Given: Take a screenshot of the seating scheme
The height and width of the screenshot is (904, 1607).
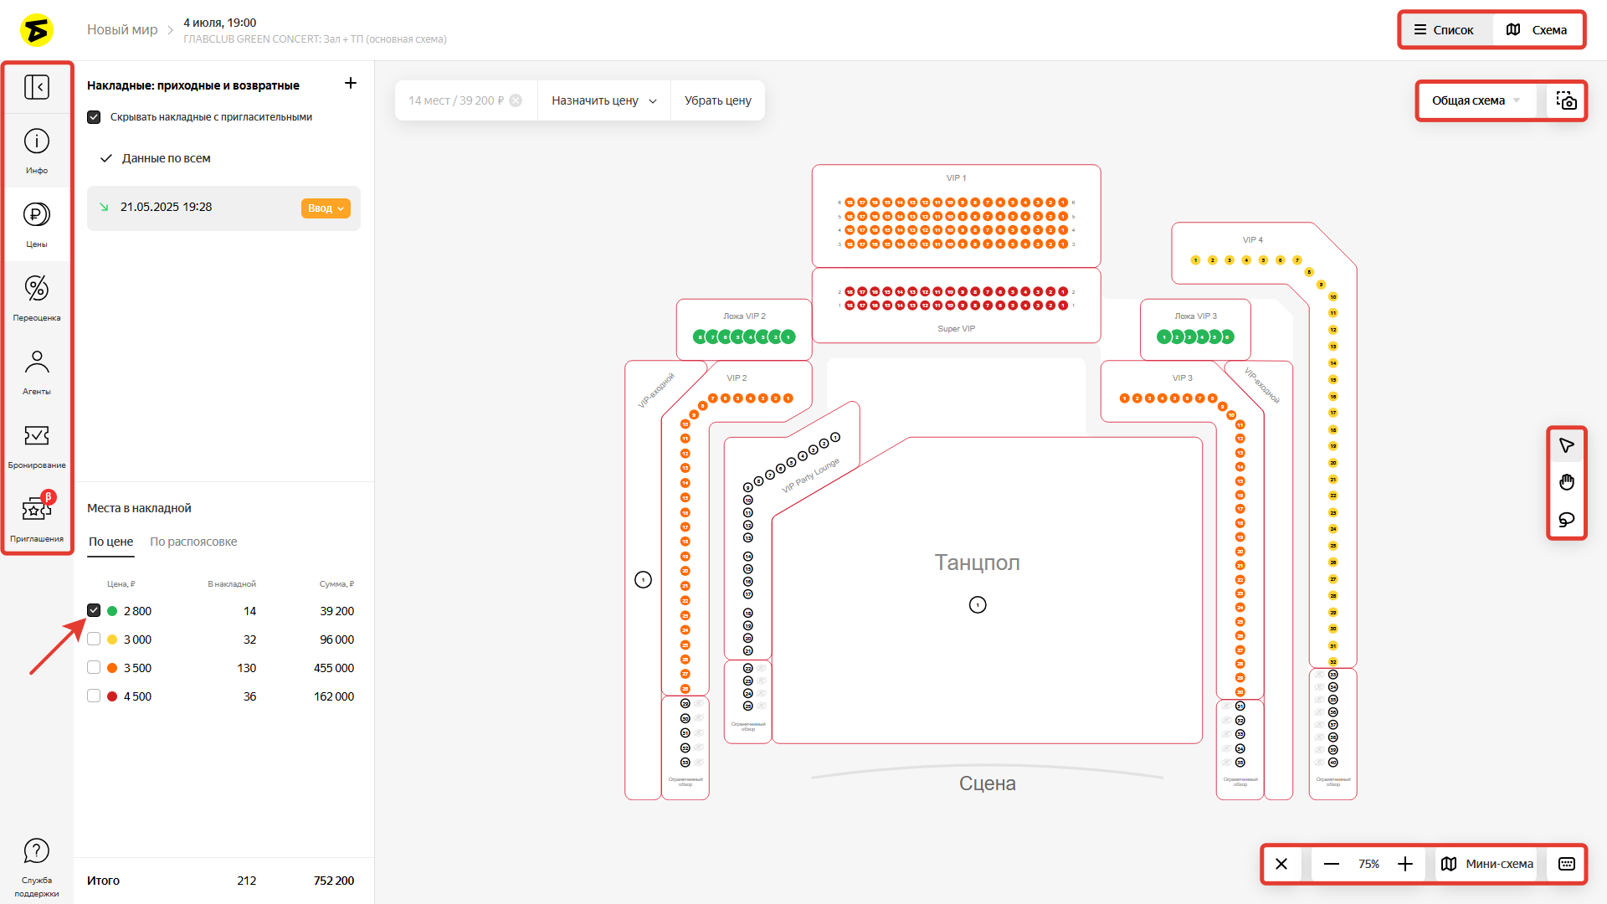Looking at the screenshot, I should [x=1567, y=100].
